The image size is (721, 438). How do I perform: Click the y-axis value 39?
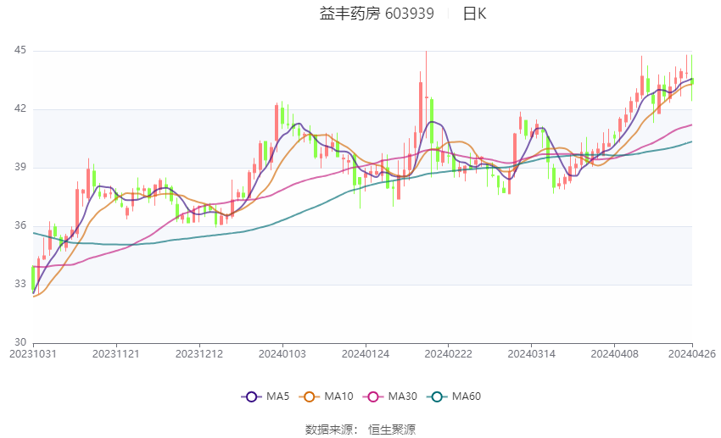(x=20, y=167)
